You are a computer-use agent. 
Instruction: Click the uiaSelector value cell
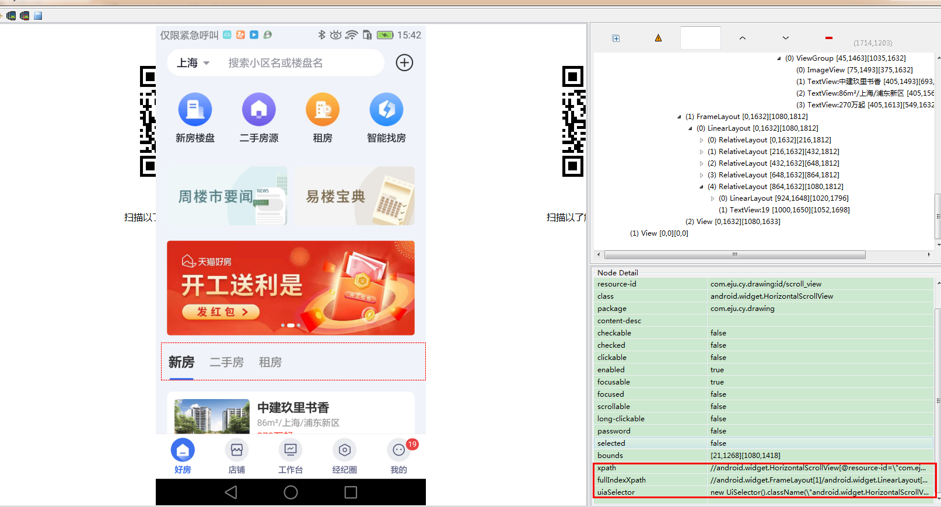(x=821, y=492)
